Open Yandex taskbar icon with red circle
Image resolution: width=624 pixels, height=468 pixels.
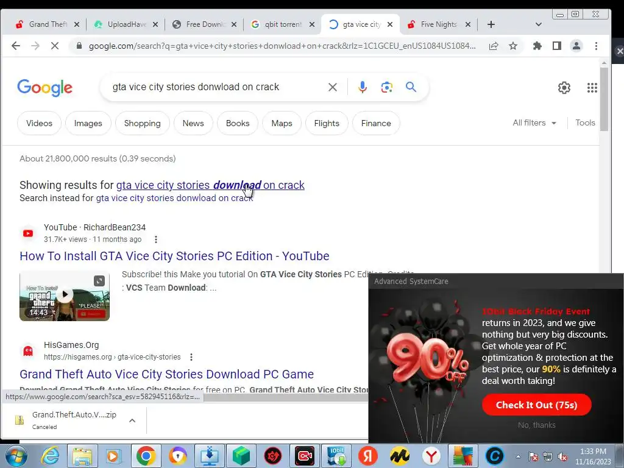367,456
